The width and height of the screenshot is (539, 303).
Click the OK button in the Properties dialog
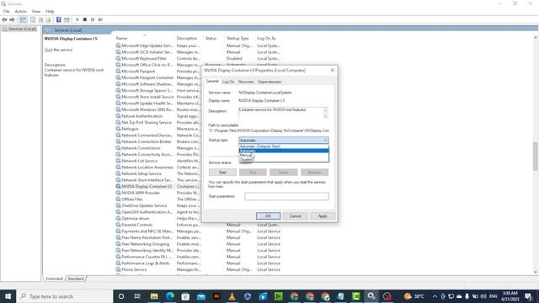(x=268, y=216)
